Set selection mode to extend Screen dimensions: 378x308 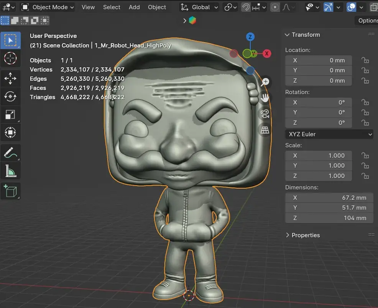click(x=15, y=20)
